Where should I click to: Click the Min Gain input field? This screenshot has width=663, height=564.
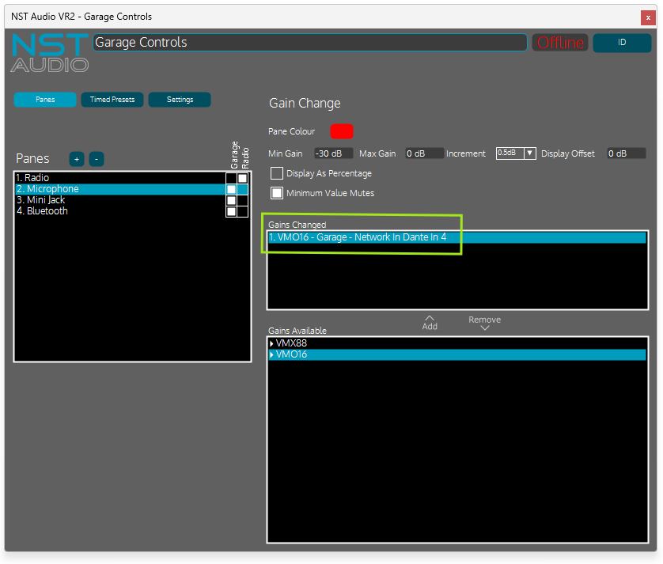pyautogui.click(x=333, y=153)
